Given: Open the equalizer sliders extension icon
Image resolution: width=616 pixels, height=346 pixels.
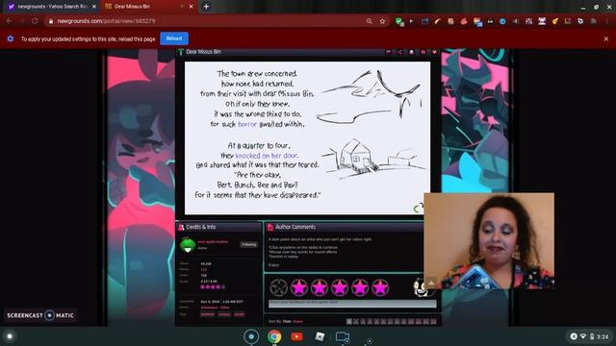Looking at the screenshot, I should click(x=528, y=21).
